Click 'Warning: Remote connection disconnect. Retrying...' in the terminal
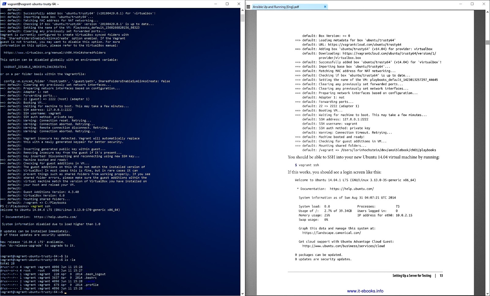 [x=68, y=128]
